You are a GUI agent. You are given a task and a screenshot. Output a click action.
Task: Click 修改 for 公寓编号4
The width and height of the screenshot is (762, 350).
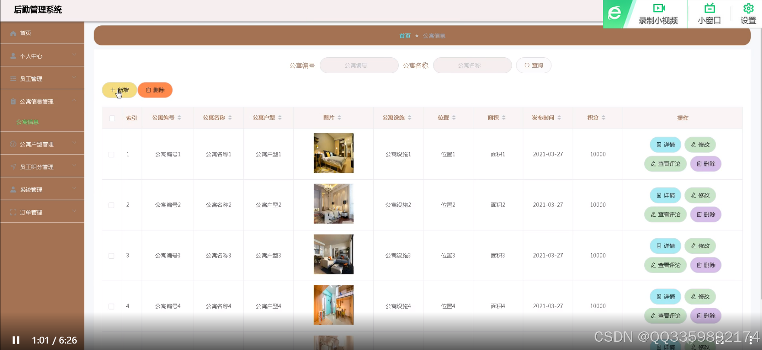[700, 297]
